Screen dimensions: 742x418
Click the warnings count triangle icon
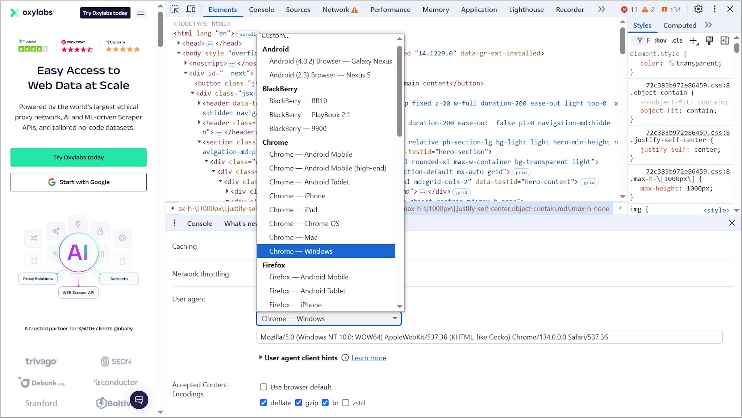click(x=645, y=10)
